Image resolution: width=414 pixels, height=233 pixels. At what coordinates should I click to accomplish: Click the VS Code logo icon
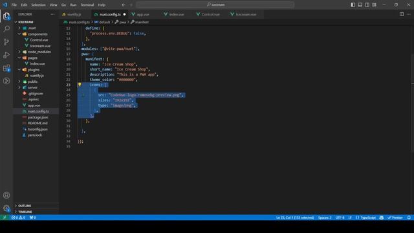click(5, 5)
